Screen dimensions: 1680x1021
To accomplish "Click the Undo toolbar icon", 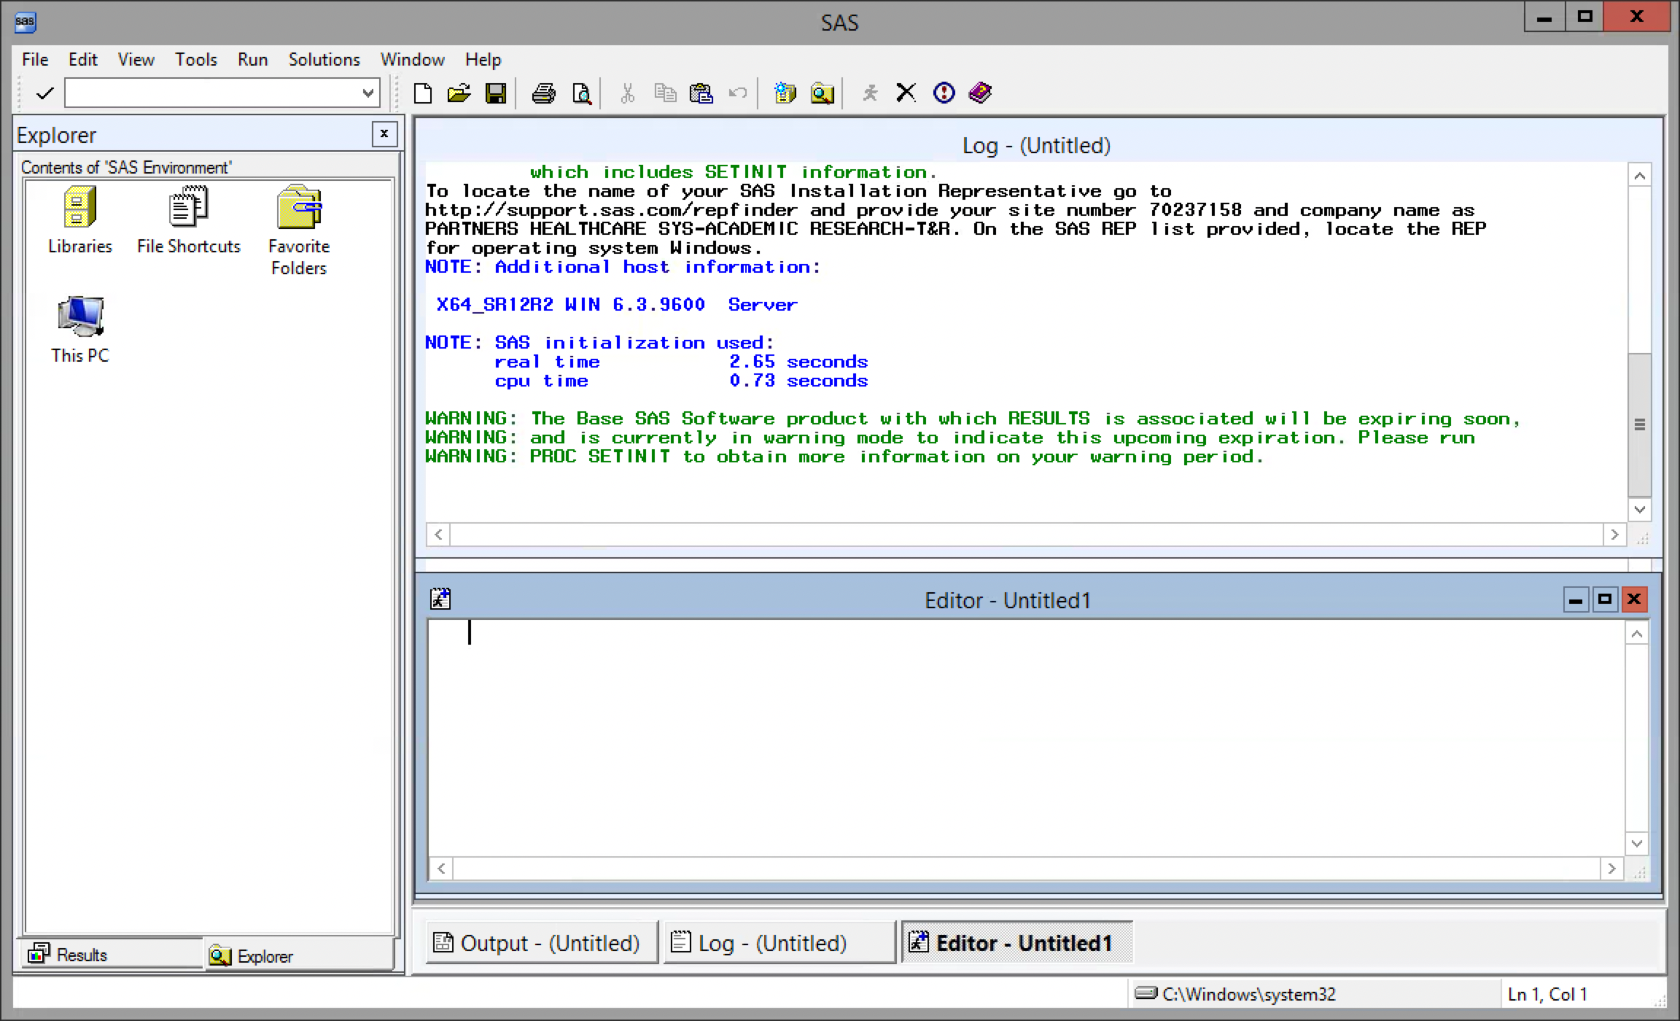I will click(x=738, y=93).
